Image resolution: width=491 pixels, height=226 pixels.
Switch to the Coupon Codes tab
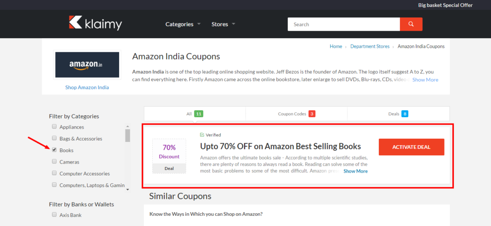[296, 114]
